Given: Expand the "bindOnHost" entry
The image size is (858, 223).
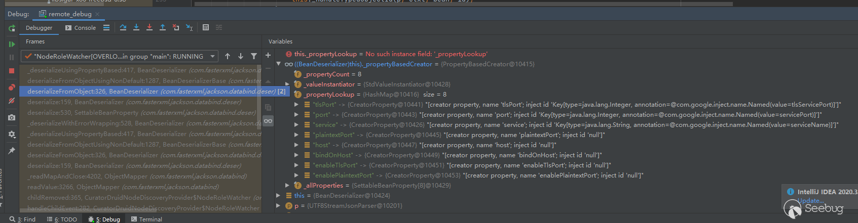Looking at the screenshot, I should click(296, 155).
